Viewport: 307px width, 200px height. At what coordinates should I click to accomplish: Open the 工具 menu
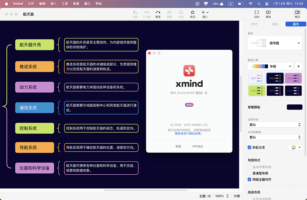[x=65, y=4]
